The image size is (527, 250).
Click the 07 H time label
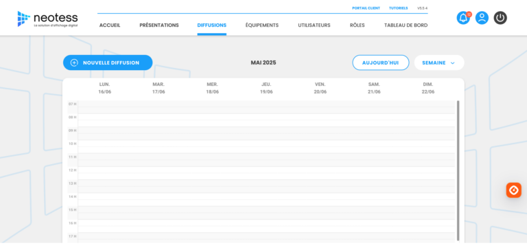click(x=72, y=104)
